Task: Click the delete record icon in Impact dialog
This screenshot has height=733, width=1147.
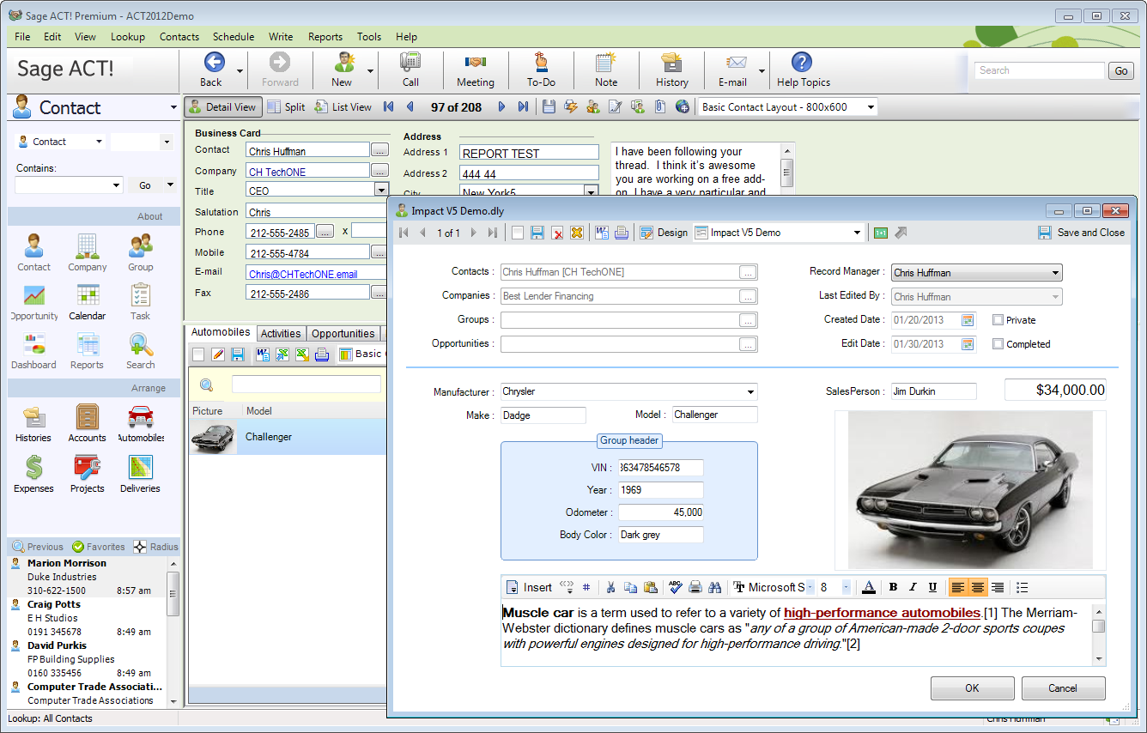Action: pyautogui.click(x=557, y=233)
